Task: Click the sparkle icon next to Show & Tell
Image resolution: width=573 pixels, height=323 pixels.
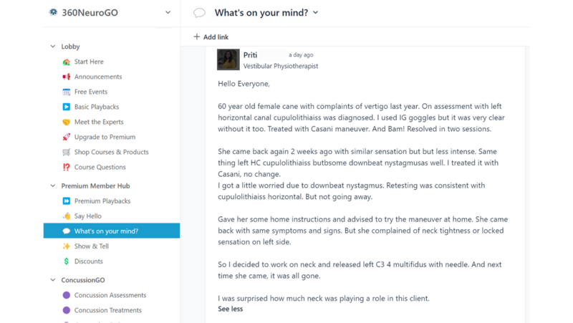Action: [67, 246]
